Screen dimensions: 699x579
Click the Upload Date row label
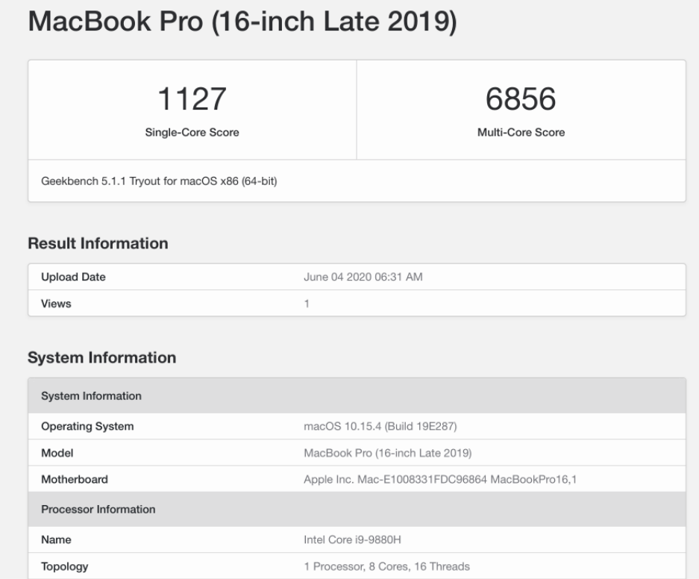[73, 277]
